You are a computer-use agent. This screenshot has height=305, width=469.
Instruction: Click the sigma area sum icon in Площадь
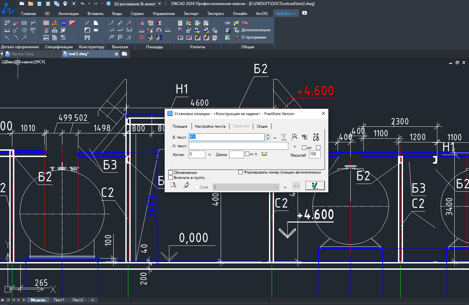click(159, 23)
